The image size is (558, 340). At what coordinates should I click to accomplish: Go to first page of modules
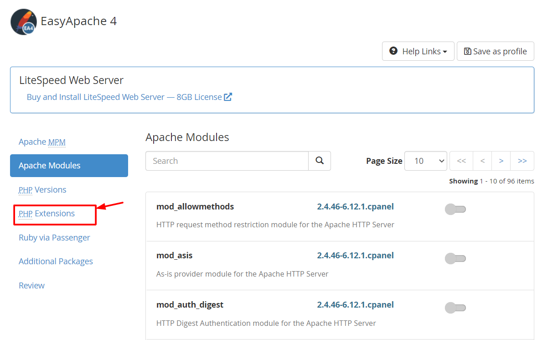click(461, 161)
